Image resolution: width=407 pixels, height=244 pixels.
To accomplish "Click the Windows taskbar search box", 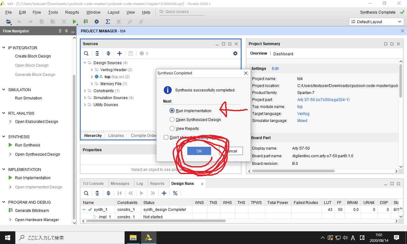I will click(70, 237).
